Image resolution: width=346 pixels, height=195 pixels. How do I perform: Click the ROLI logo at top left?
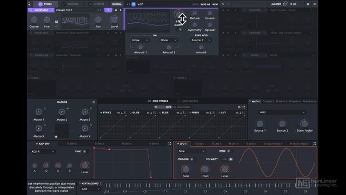29,4
